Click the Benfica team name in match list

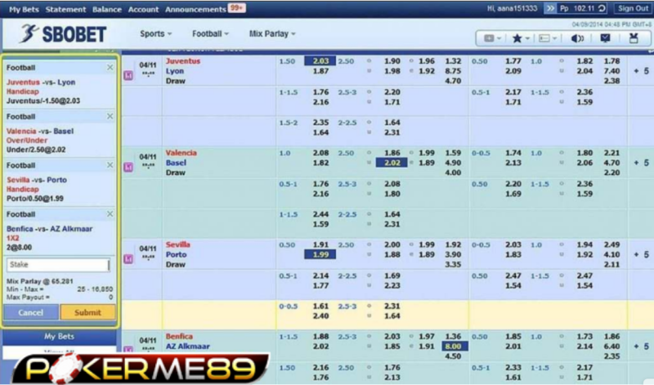point(179,336)
